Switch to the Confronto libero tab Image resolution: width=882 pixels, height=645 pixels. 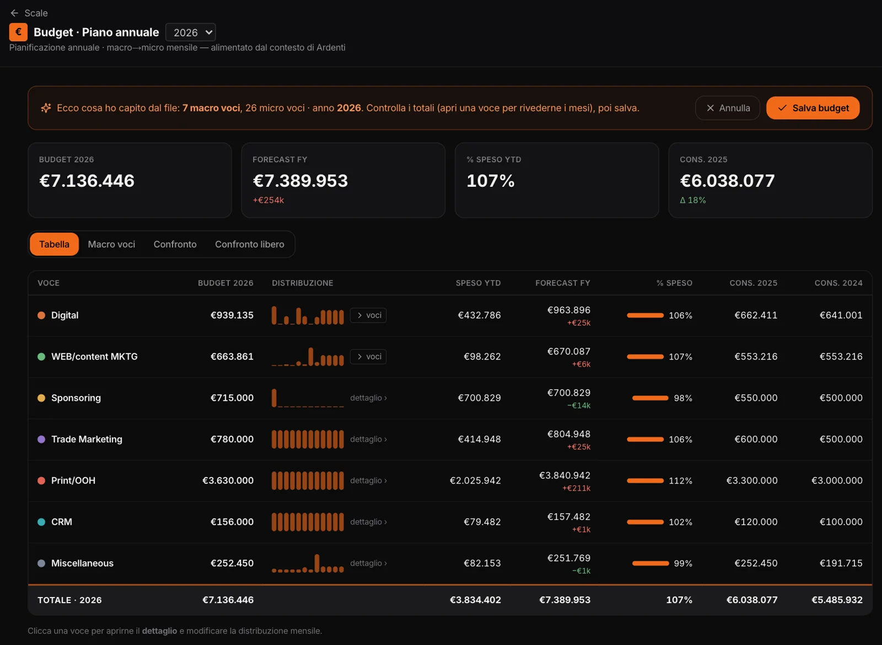[250, 244]
